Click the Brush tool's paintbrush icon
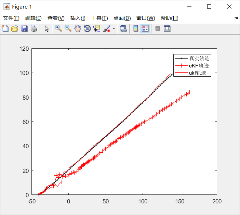The image size is (240, 215). coord(106,29)
